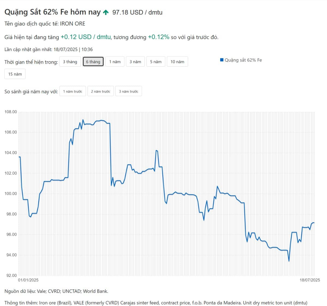Compare prices with 2 năm trước
Viewport: 327px width, 306px height.
(x=101, y=91)
